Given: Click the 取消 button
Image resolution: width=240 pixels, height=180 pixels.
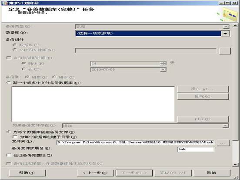Looking at the screenshot, I should [212, 173].
